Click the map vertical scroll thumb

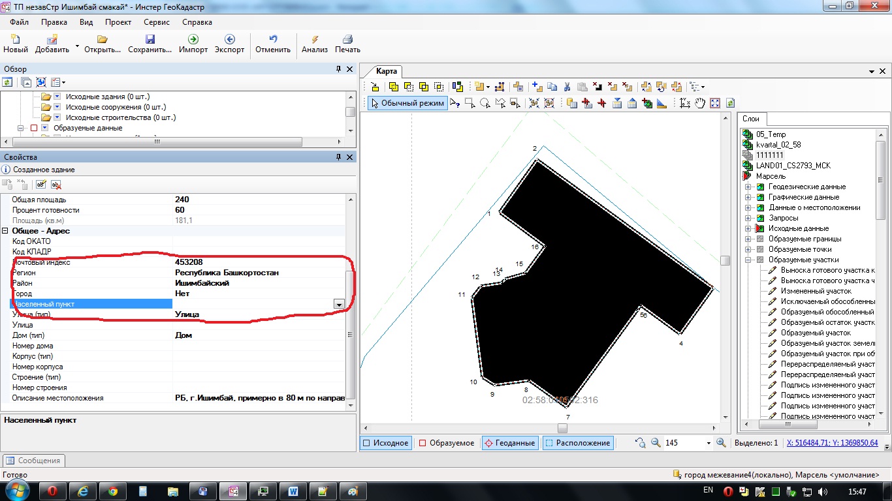pos(725,260)
